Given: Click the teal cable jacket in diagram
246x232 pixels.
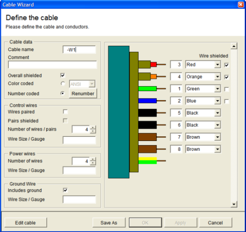Looking at the screenshot, I should point(119,112).
